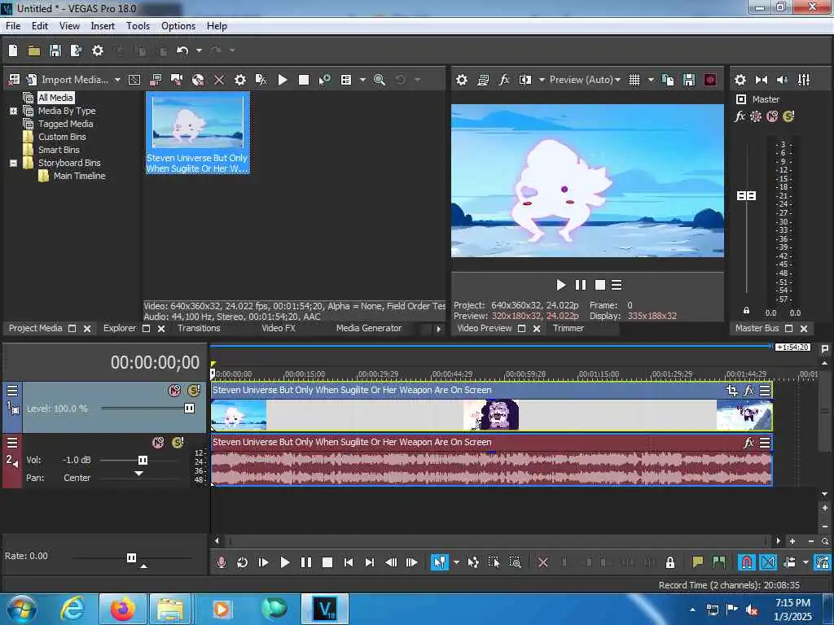The width and height of the screenshot is (834, 625).
Task: Toggle Master bus mute icon
Action: click(x=772, y=116)
